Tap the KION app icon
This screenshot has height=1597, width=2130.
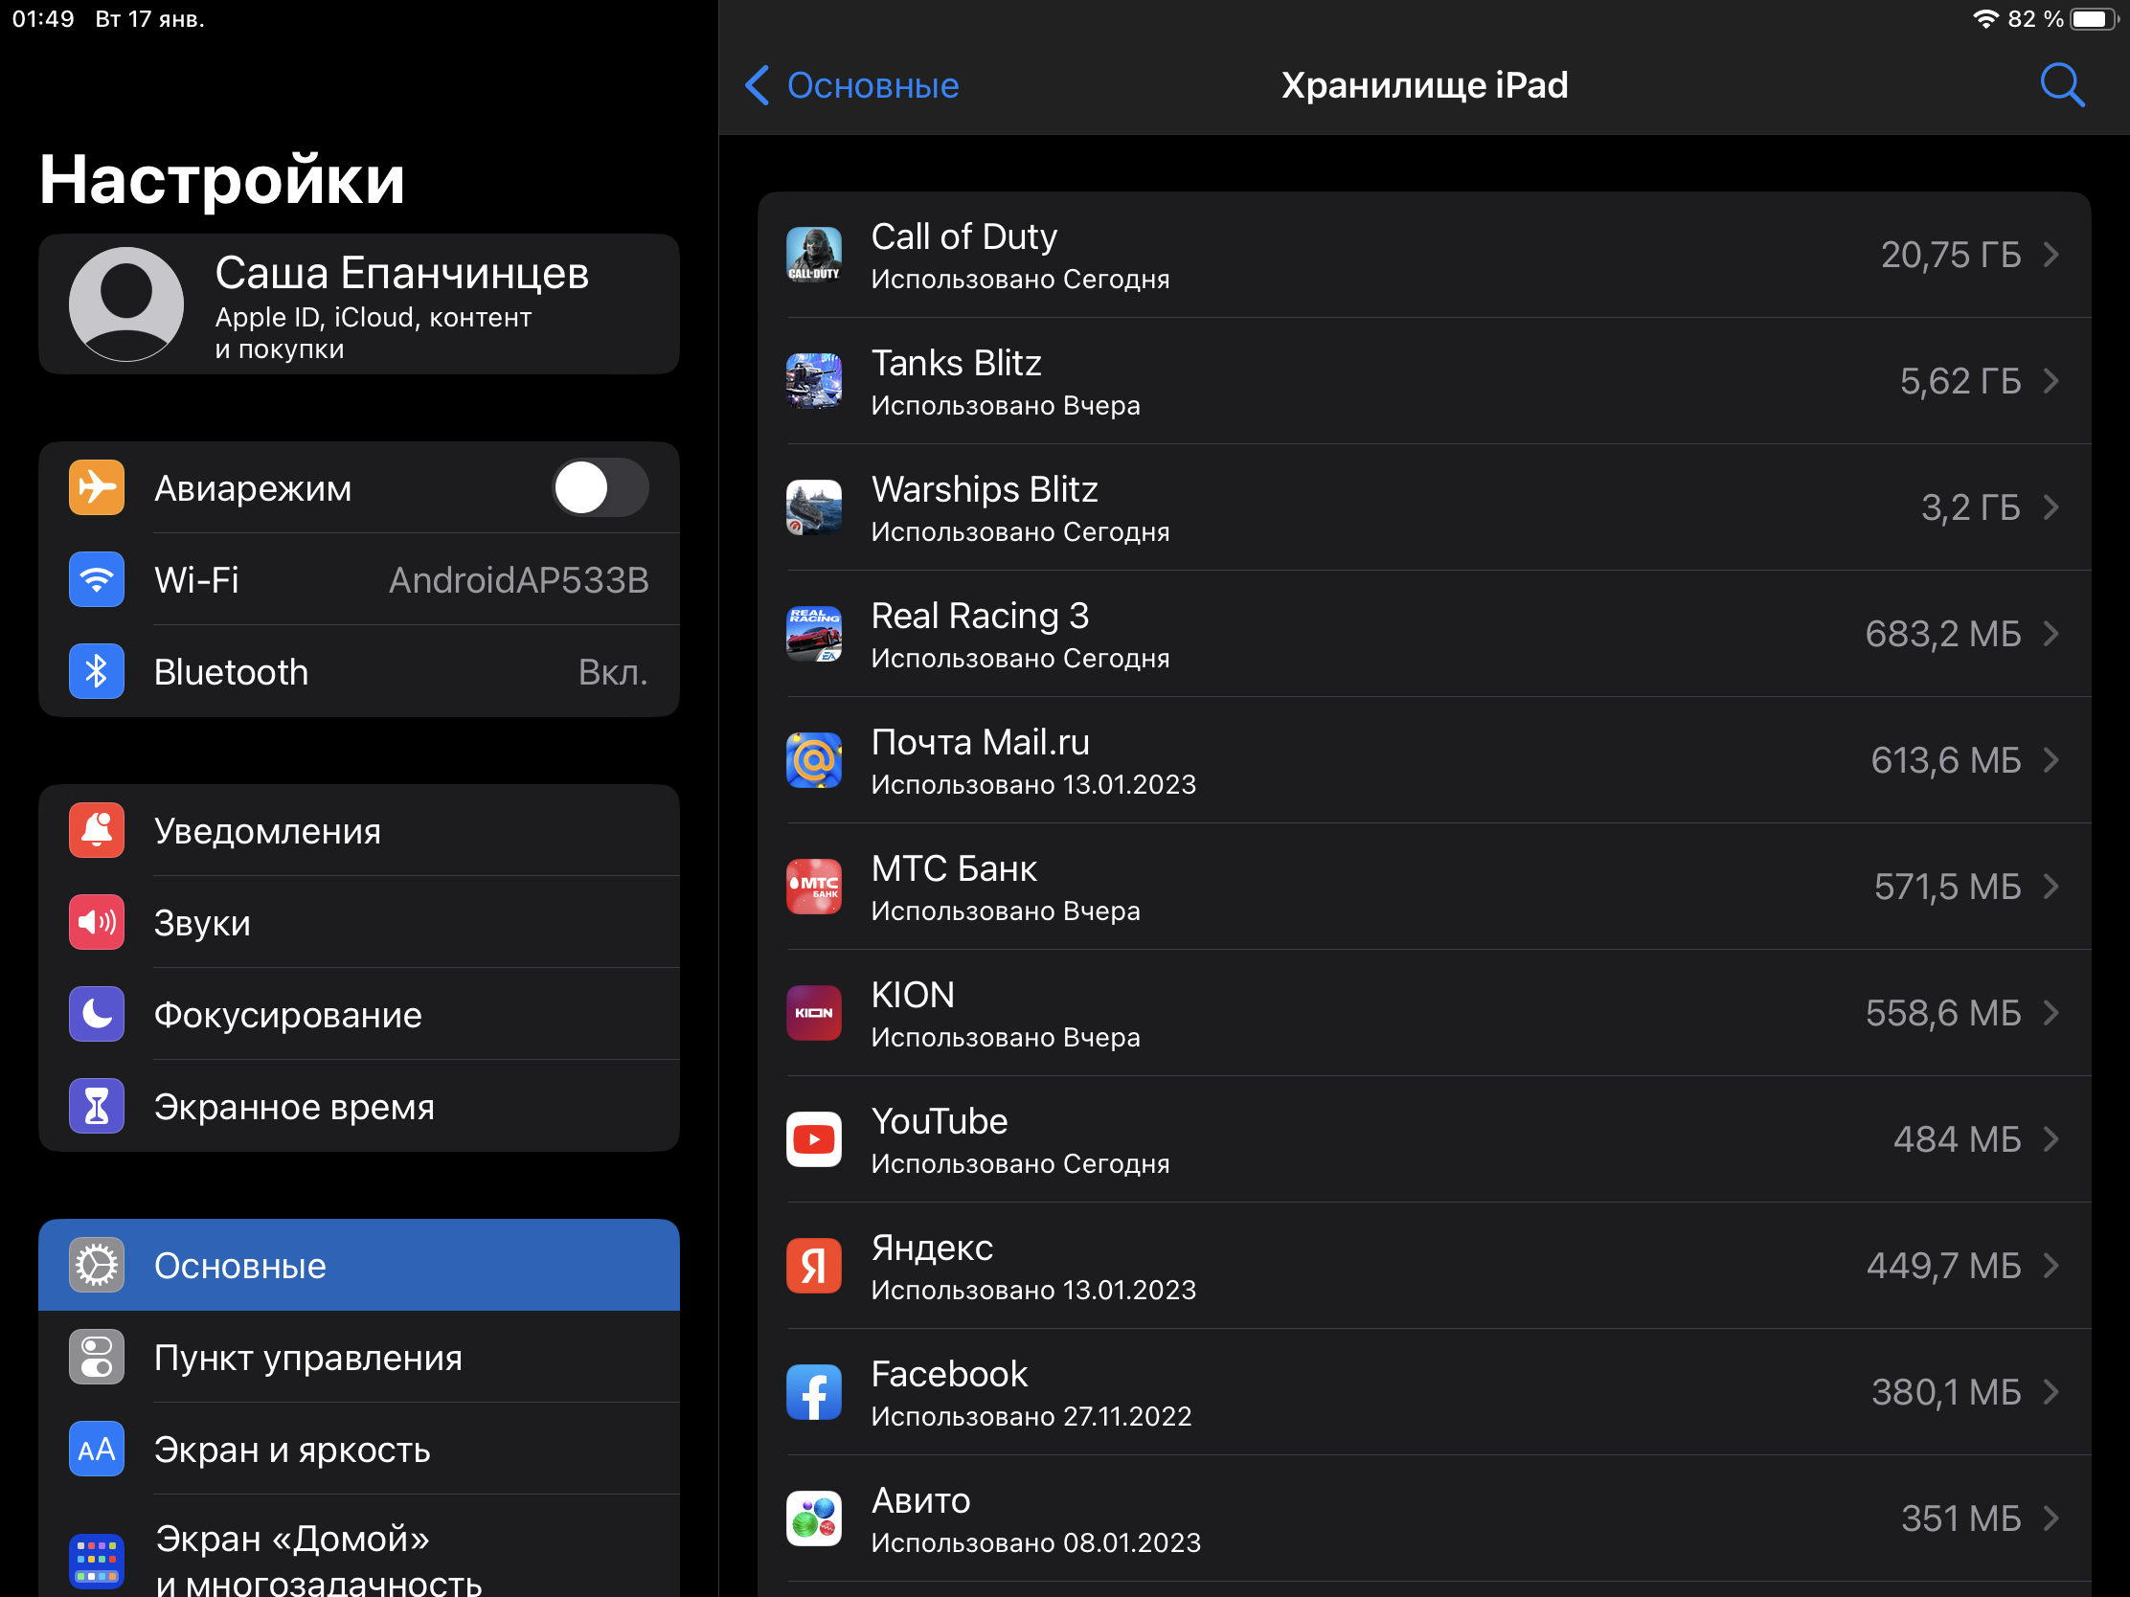(x=814, y=1013)
